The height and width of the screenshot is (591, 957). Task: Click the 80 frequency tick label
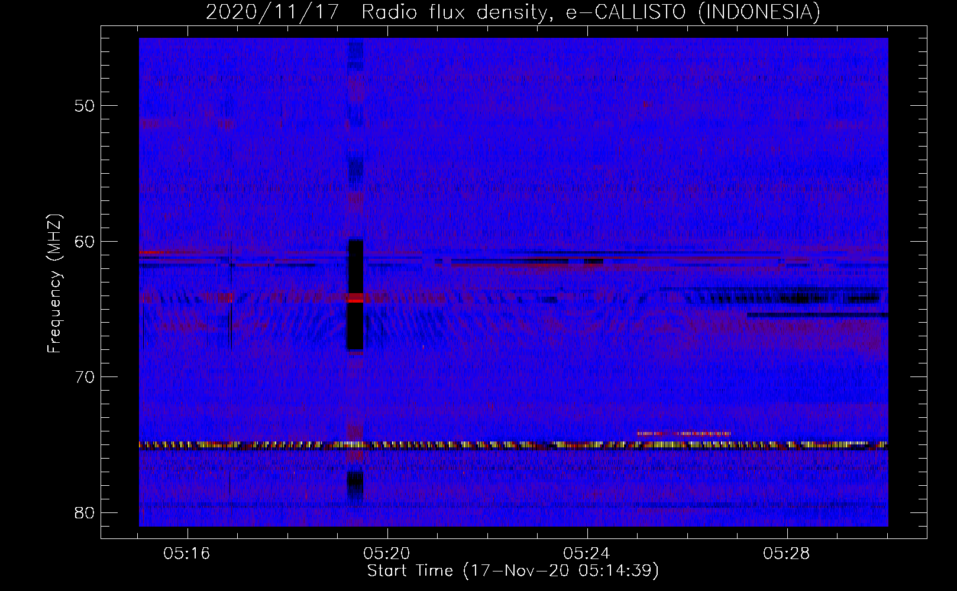[x=85, y=512]
